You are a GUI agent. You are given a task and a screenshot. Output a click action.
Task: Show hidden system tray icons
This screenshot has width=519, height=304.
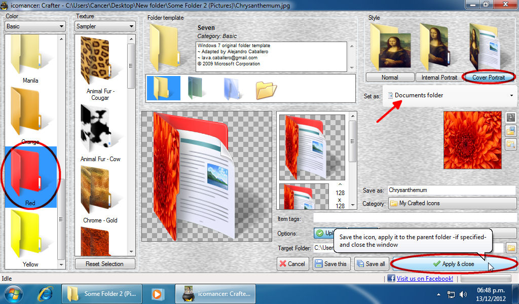tap(438, 294)
